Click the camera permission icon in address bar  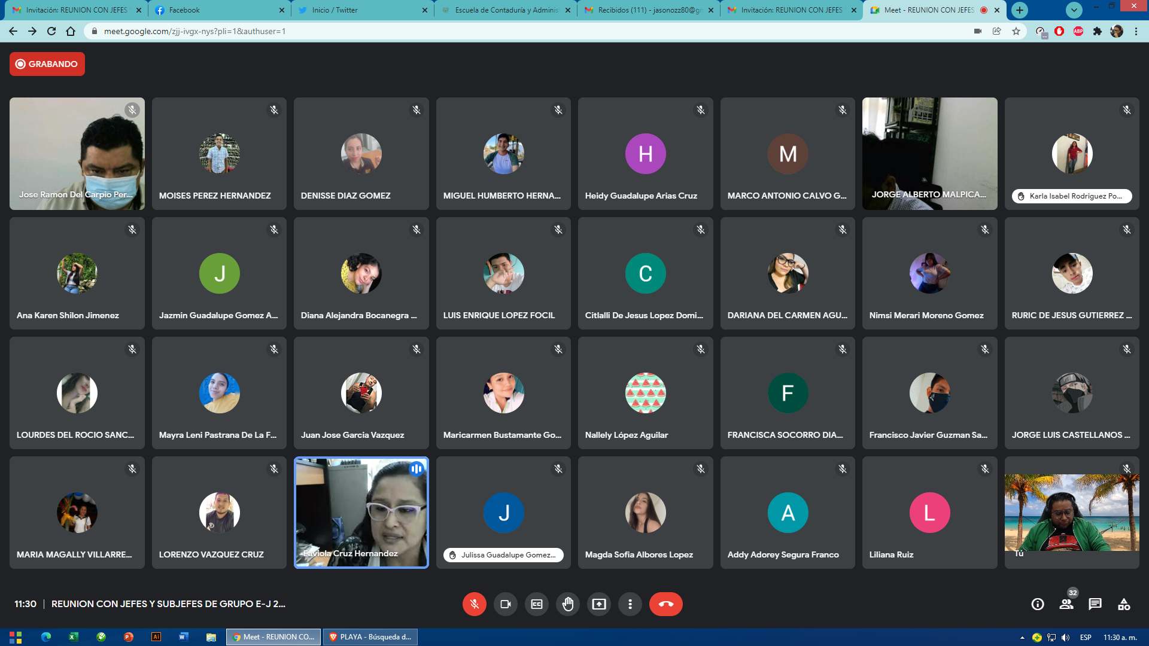[978, 31]
